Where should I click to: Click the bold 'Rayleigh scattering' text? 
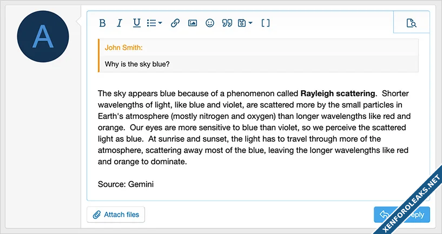coord(338,93)
